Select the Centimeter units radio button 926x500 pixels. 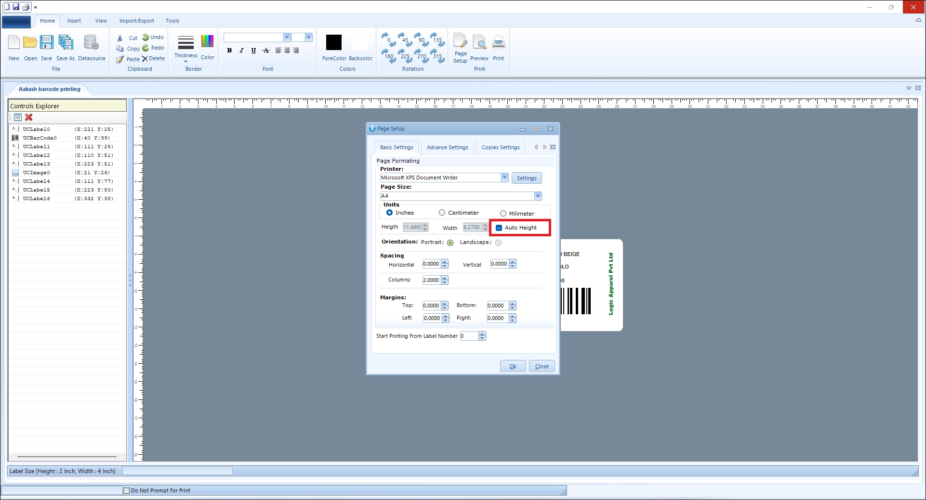[x=442, y=213]
